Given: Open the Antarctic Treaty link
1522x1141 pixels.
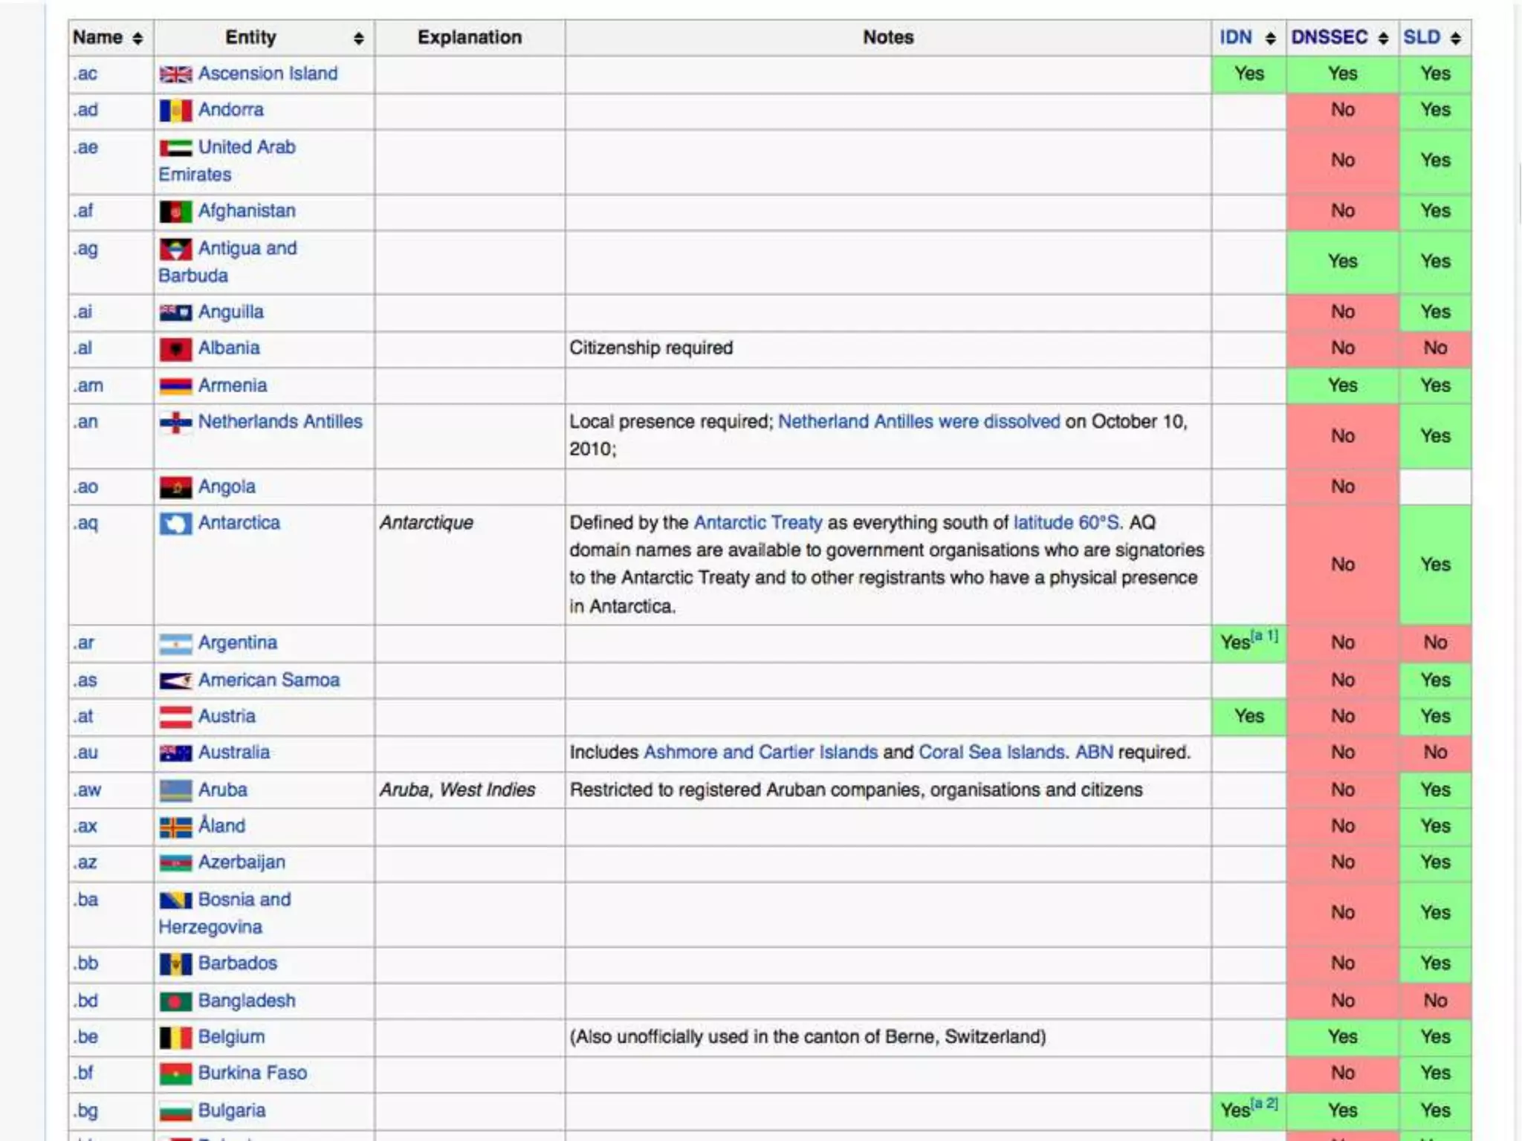Looking at the screenshot, I should [x=757, y=523].
